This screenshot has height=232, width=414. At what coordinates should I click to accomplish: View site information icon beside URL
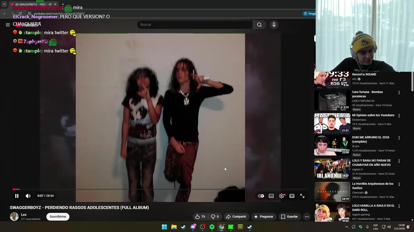(x=29, y=14)
